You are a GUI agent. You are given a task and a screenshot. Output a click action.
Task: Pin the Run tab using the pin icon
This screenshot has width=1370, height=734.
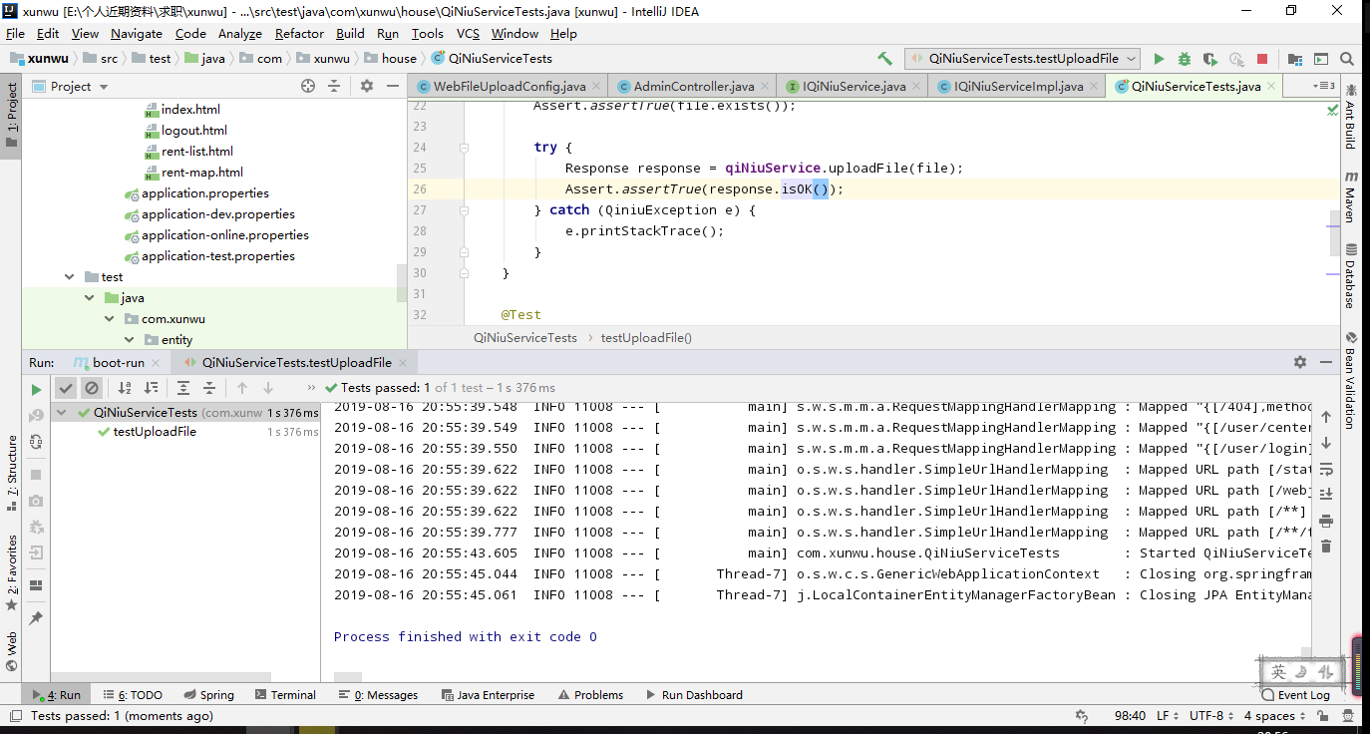pyautogui.click(x=36, y=618)
